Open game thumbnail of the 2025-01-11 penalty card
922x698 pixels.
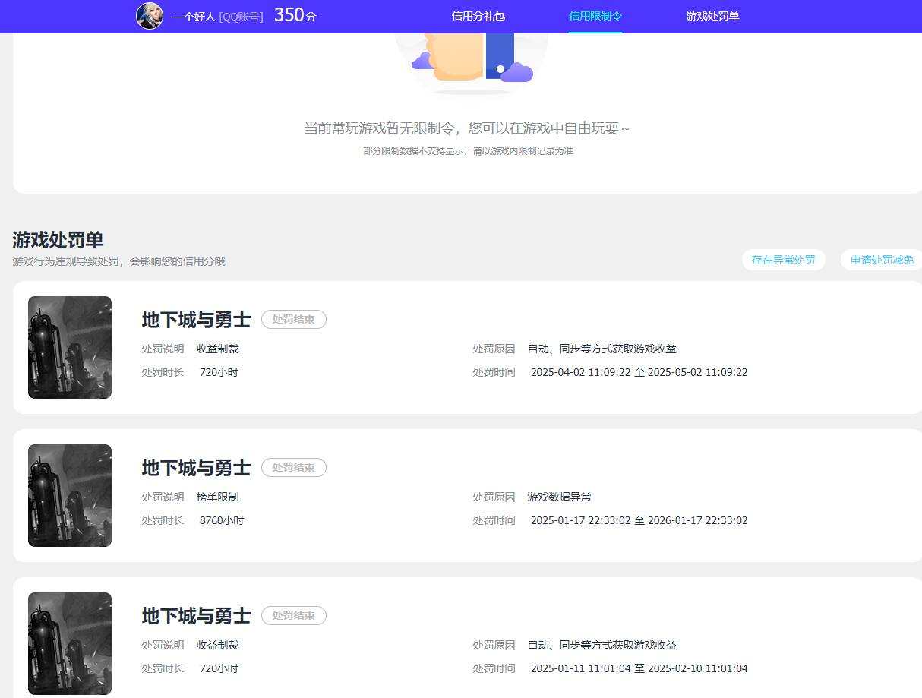point(70,643)
